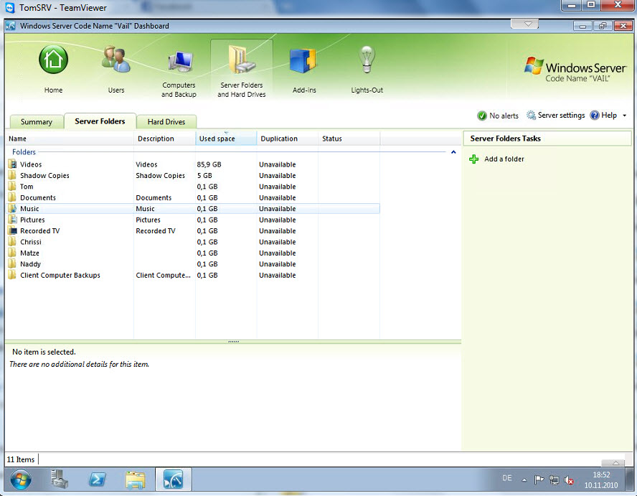Image resolution: width=637 pixels, height=496 pixels.
Task: Sort by the Duplication column header
Action: point(287,139)
